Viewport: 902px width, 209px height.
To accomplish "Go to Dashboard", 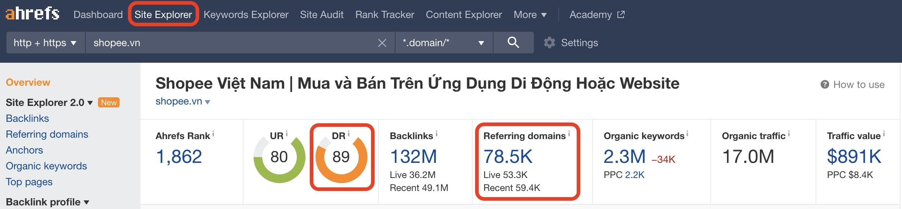I will 98,14.
